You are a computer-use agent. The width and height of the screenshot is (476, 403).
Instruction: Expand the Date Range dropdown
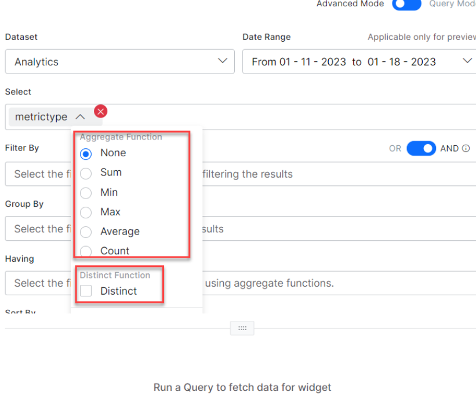[359, 62]
